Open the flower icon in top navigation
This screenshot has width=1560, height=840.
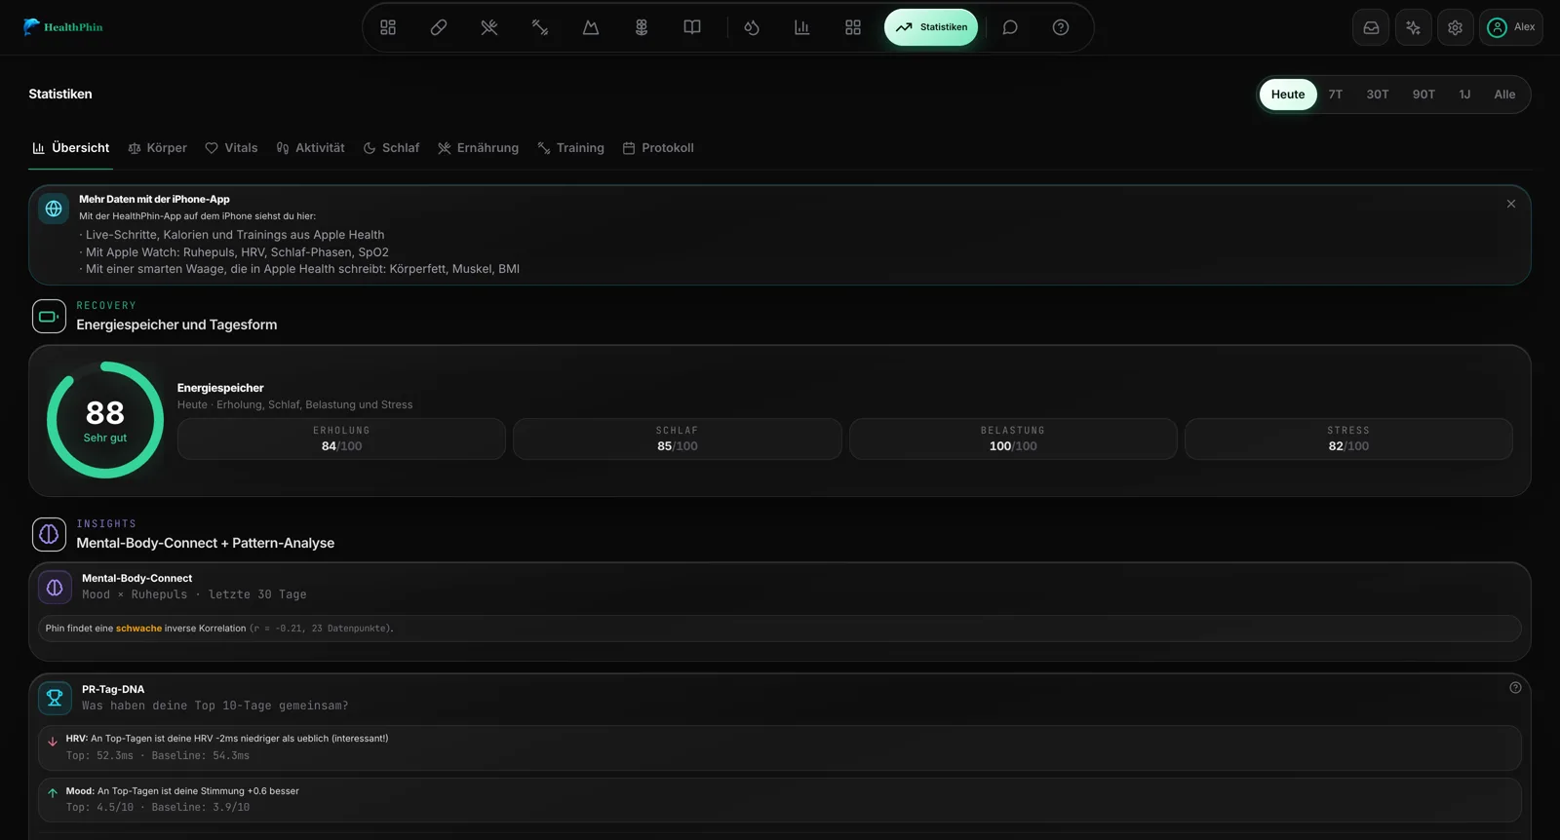click(x=642, y=27)
